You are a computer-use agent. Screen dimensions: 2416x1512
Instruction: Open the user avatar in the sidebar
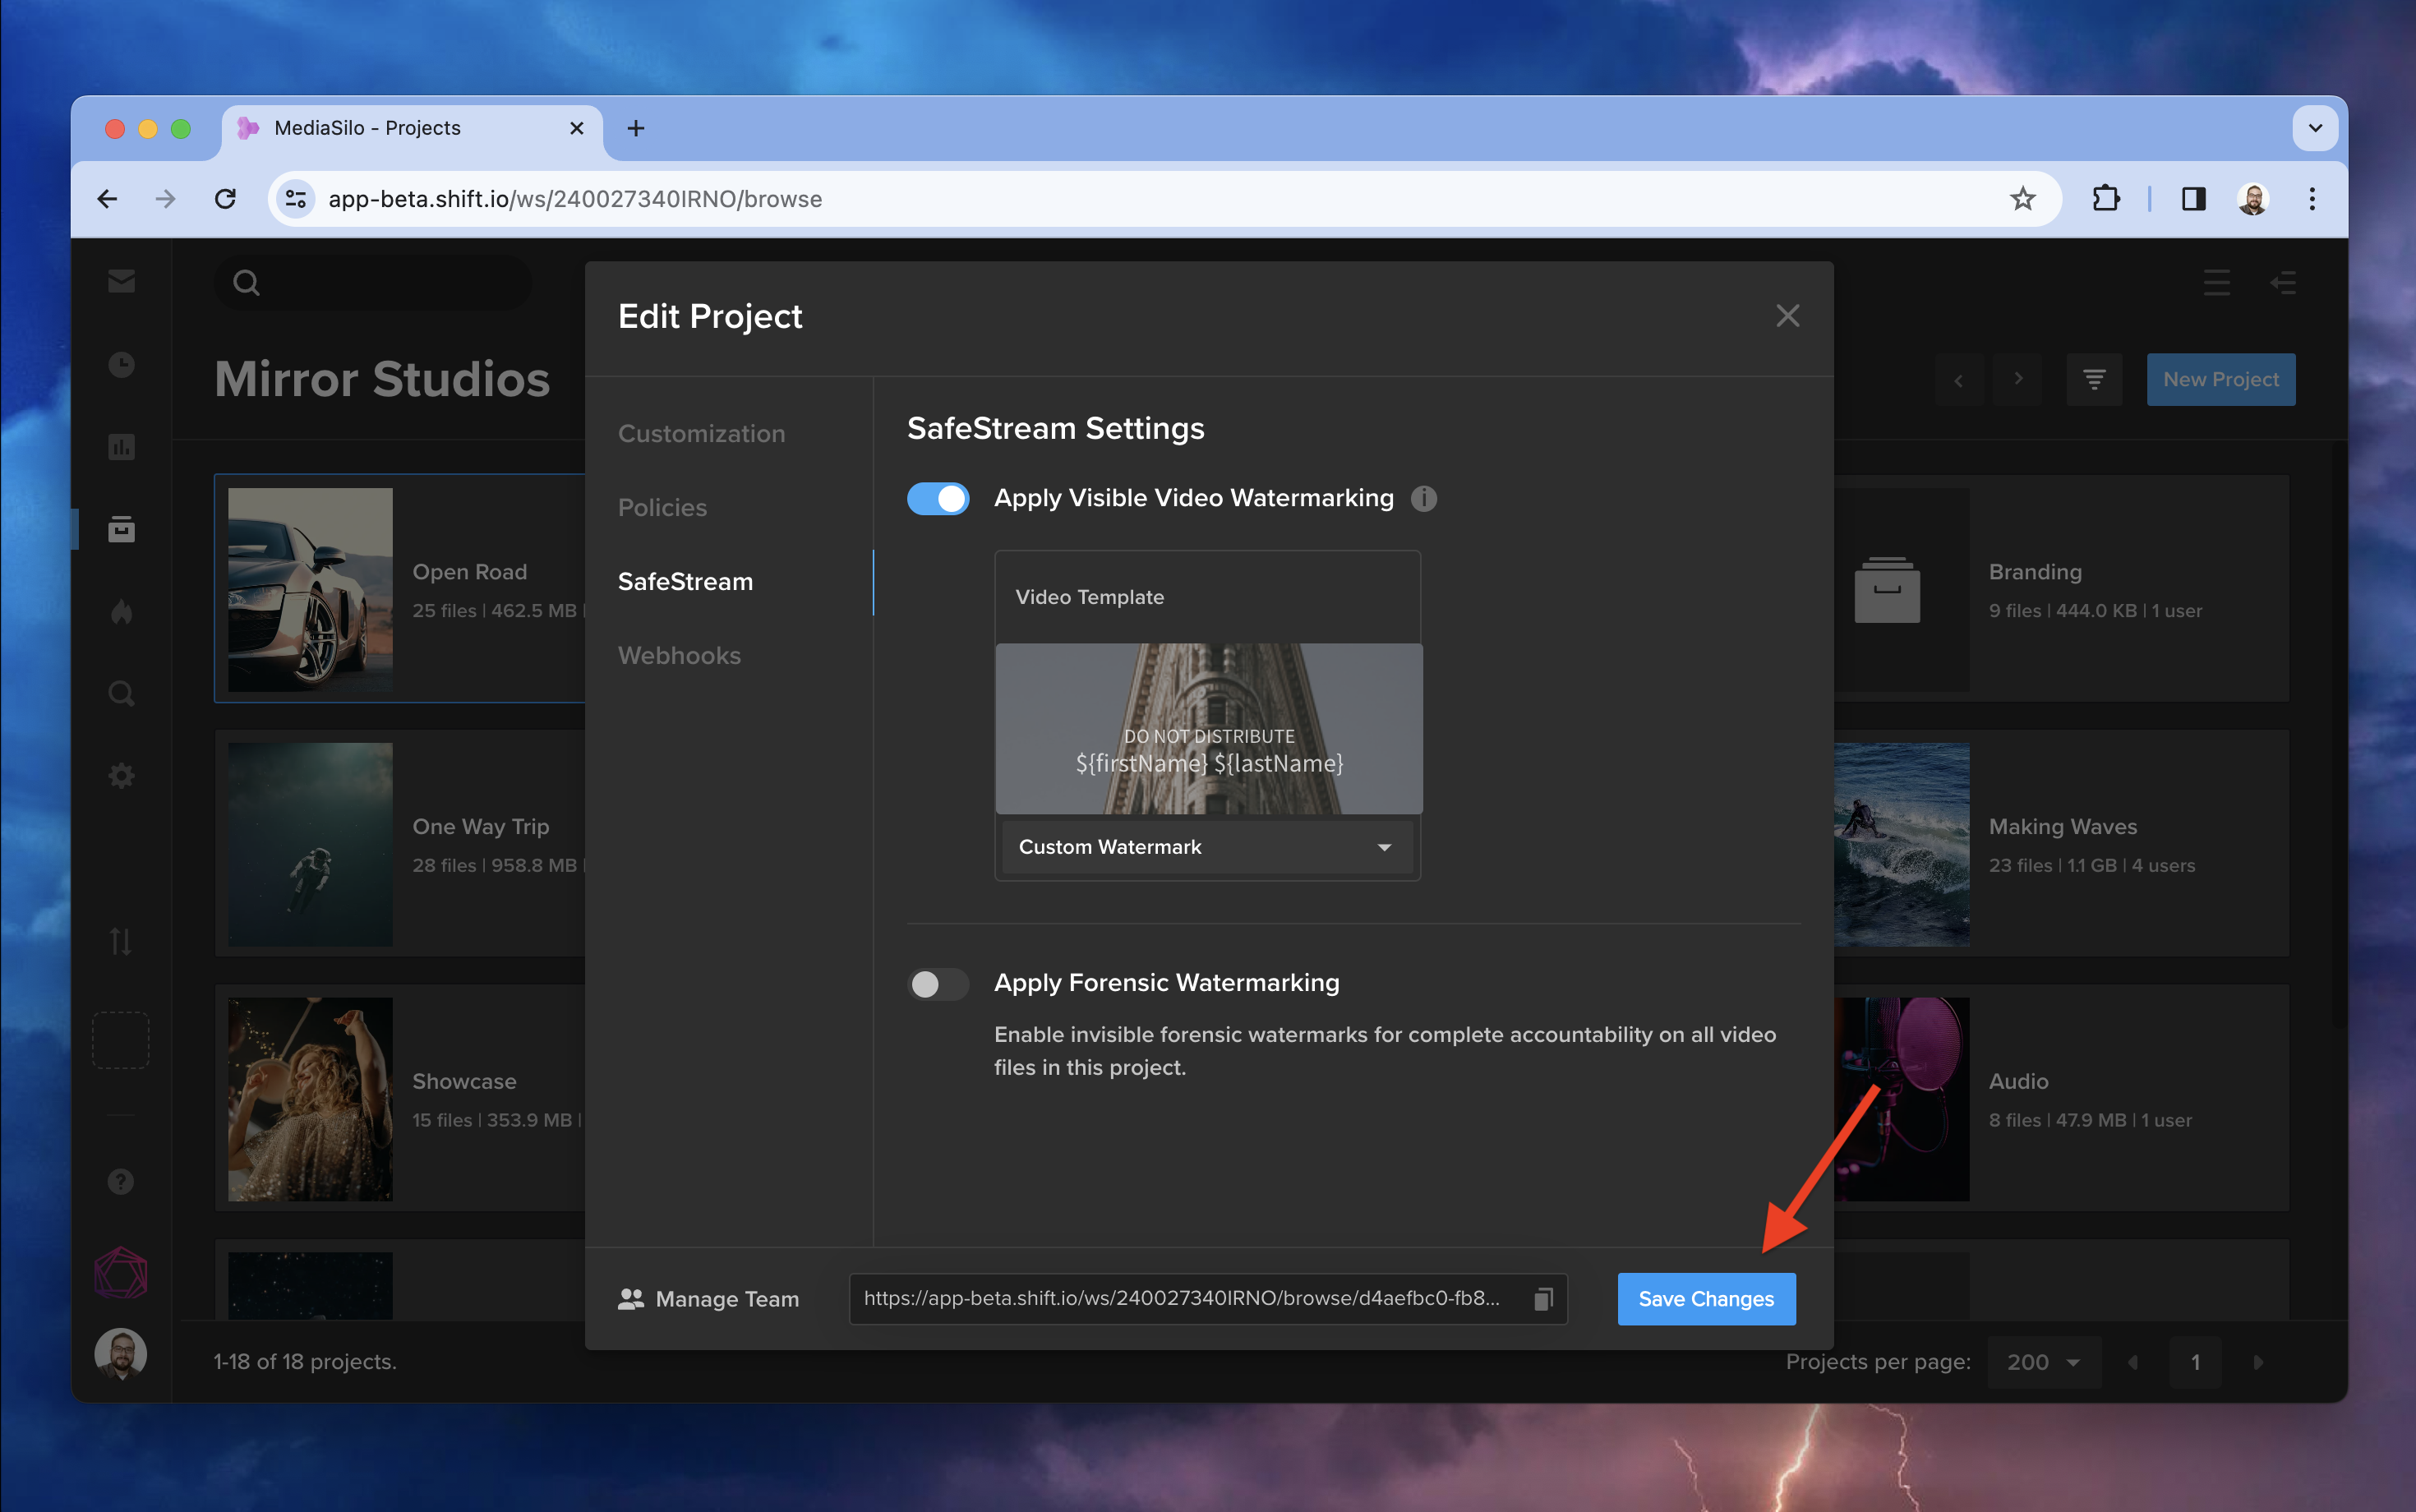121,1355
